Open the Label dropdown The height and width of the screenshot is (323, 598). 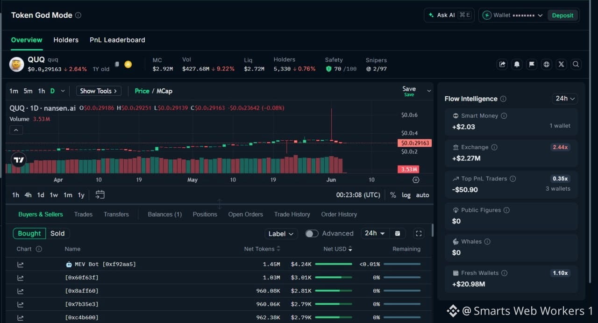[281, 233]
